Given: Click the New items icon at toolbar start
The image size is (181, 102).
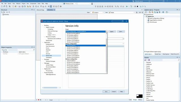Looking at the screenshot, I should pyautogui.click(x=2, y=7).
